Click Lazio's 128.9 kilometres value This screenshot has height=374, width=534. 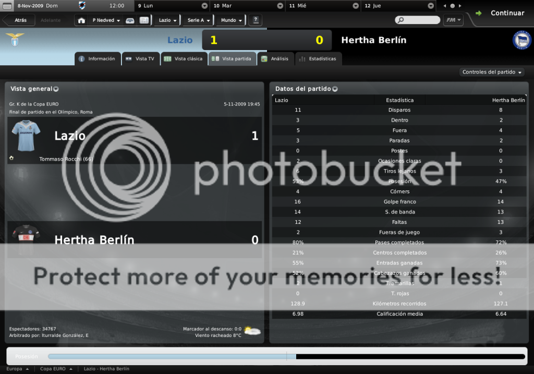pyautogui.click(x=298, y=304)
